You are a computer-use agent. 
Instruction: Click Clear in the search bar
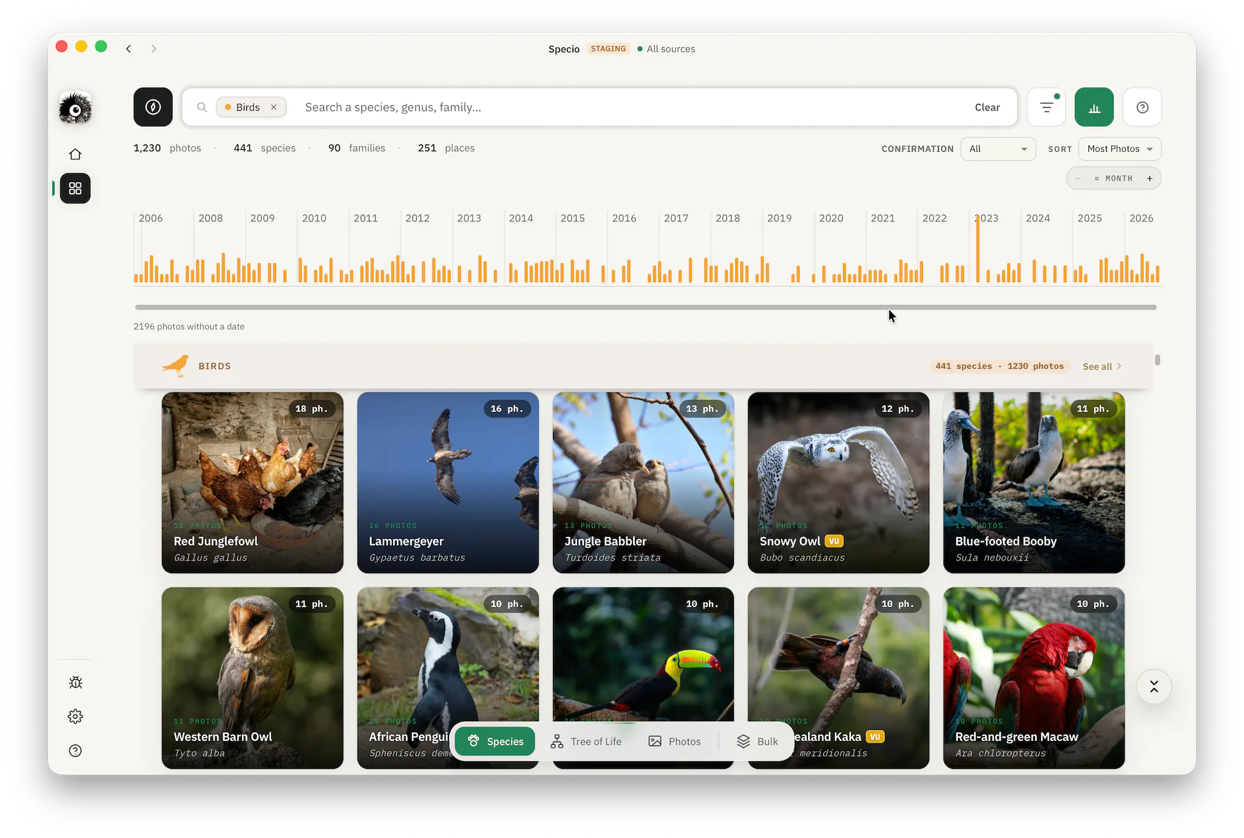coord(987,107)
